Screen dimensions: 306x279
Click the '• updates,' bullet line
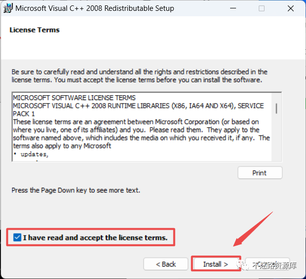(x=31, y=154)
